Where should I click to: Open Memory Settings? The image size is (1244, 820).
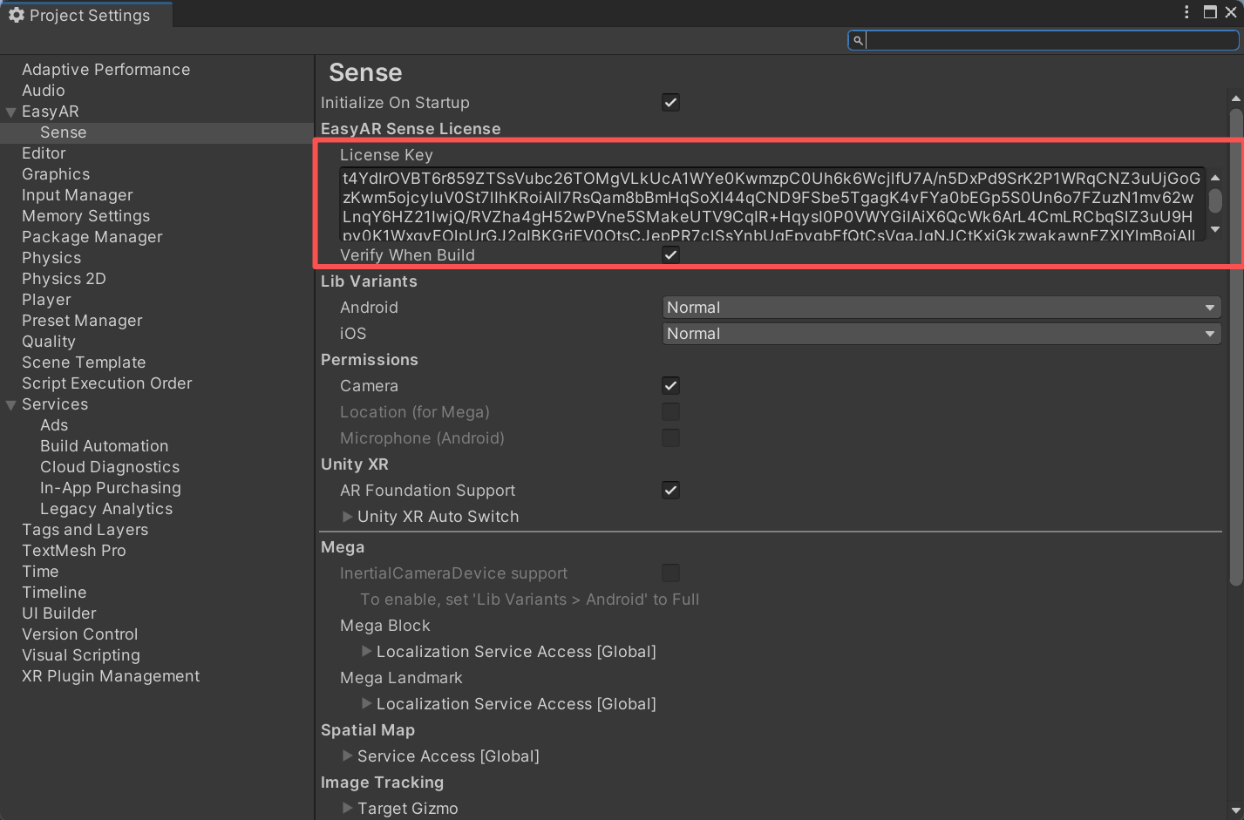coord(85,216)
